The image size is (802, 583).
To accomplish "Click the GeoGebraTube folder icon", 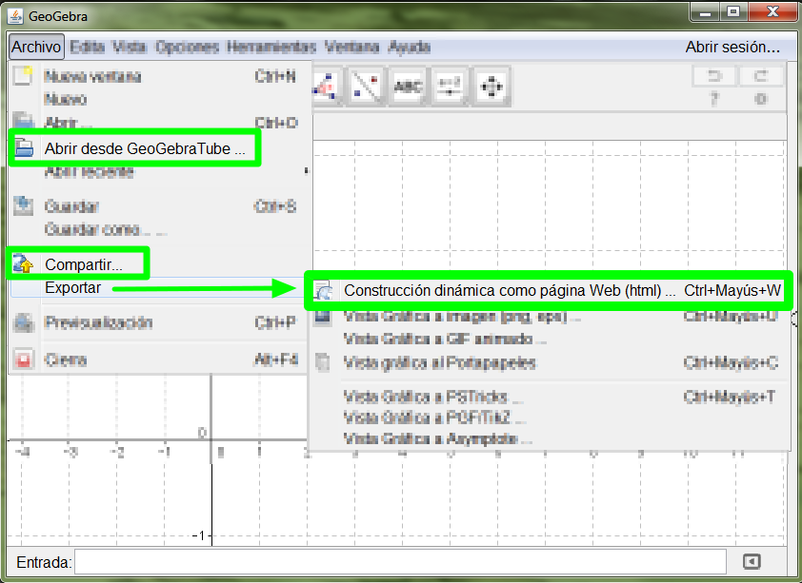I will [x=24, y=148].
